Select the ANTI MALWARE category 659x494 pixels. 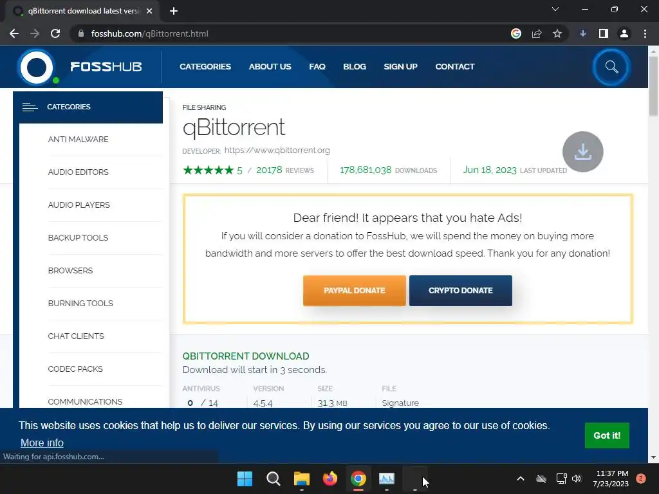pos(78,140)
